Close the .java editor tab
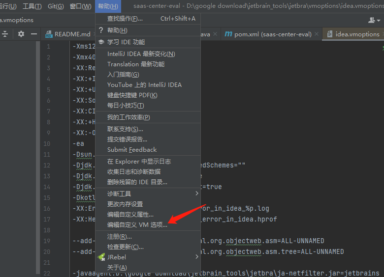384x277 pixels. pos(215,34)
